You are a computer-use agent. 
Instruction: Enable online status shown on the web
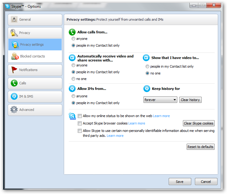click(80, 116)
